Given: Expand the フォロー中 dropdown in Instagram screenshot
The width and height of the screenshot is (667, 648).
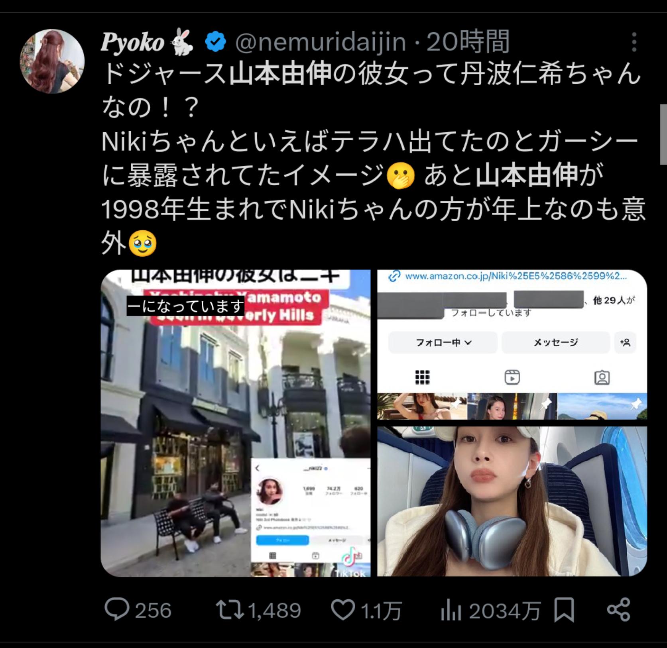Looking at the screenshot, I should click(443, 342).
